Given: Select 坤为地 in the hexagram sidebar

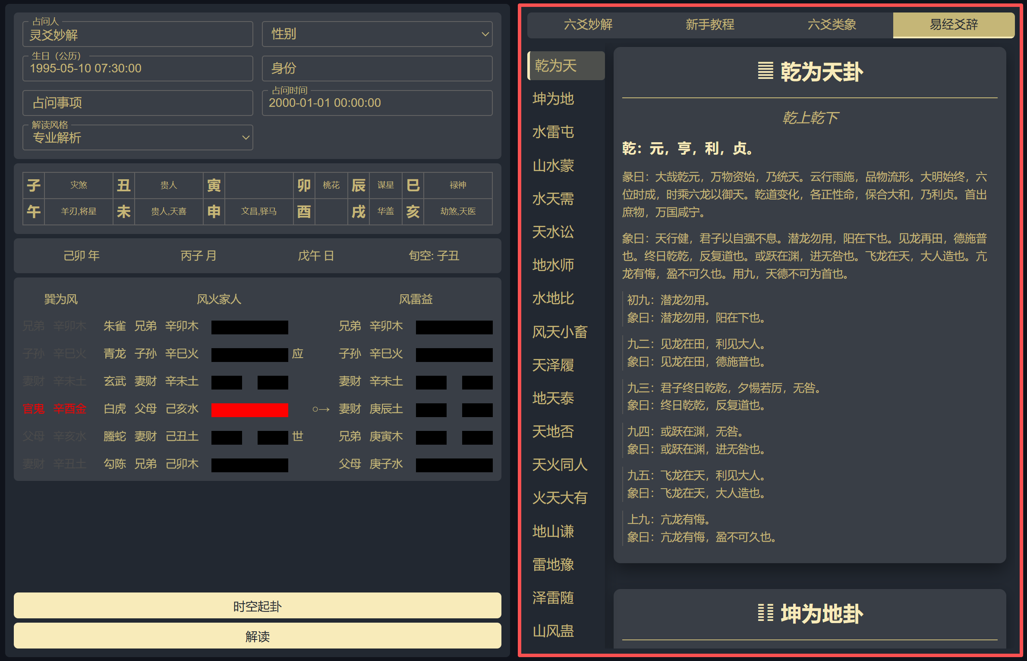Looking at the screenshot, I should tap(553, 99).
